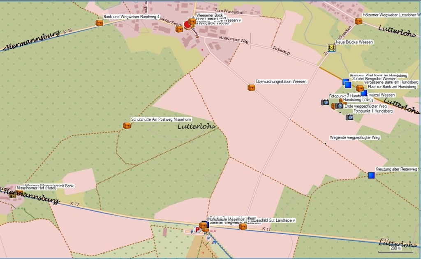
Task: Click chest icon on Weesener Straße
Action: tap(179, 29)
